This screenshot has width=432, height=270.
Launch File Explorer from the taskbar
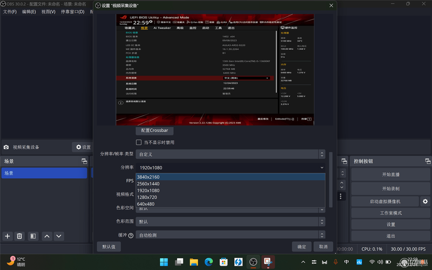(194, 262)
